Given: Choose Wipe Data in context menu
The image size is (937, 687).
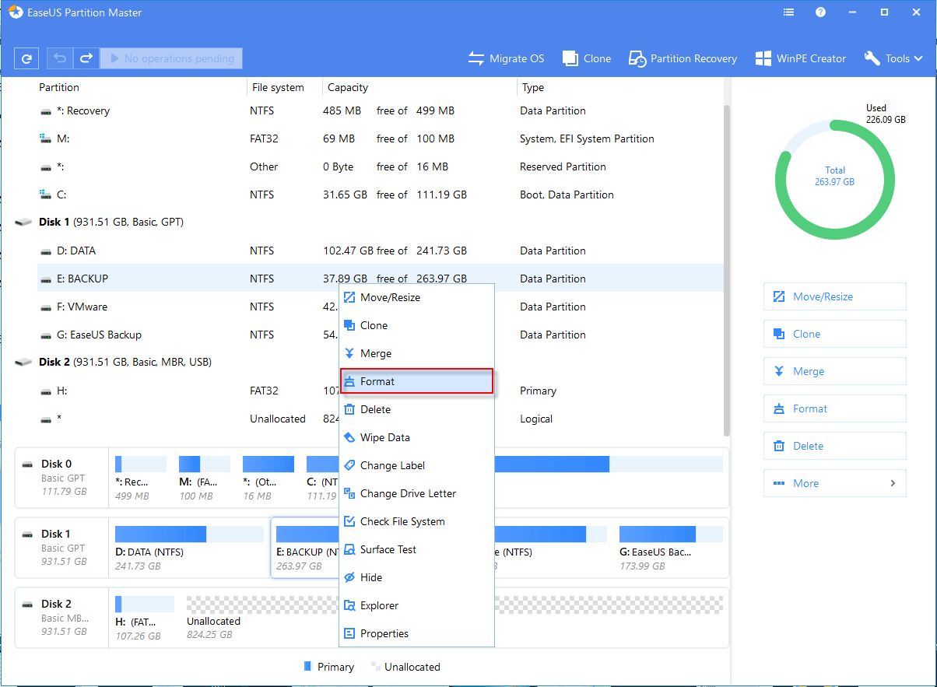Looking at the screenshot, I should pyautogui.click(x=416, y=437).
